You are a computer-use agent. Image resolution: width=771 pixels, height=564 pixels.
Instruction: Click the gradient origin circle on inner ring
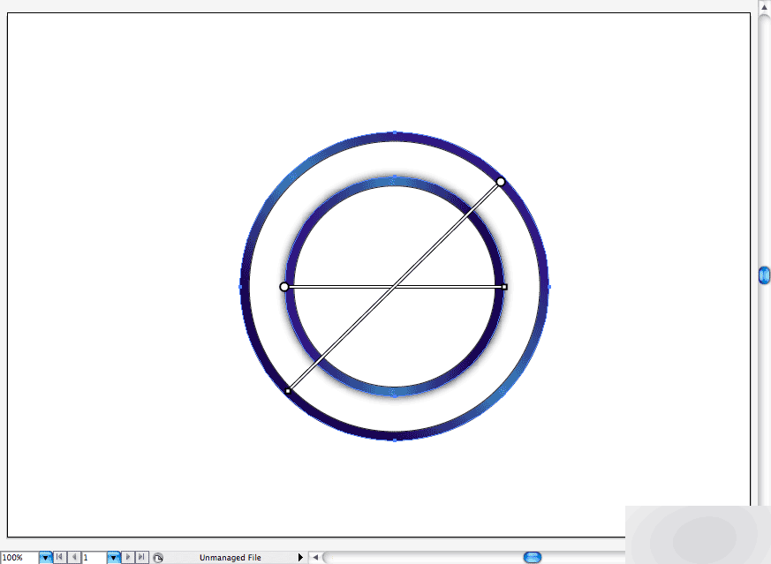[x=284, y=287]
